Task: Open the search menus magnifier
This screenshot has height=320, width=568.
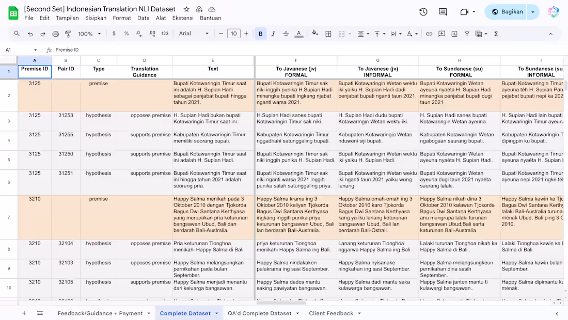Action: [17, 34]
